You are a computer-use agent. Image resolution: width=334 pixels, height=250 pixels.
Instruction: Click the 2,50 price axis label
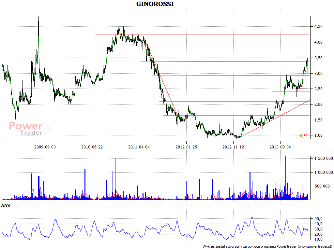point(318,89)
